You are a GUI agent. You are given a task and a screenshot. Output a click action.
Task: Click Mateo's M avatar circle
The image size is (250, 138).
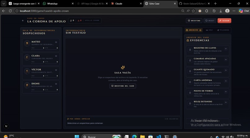click(27, 43)
